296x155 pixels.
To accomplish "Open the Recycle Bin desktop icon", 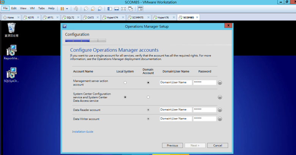I will (x=12, y=28).
